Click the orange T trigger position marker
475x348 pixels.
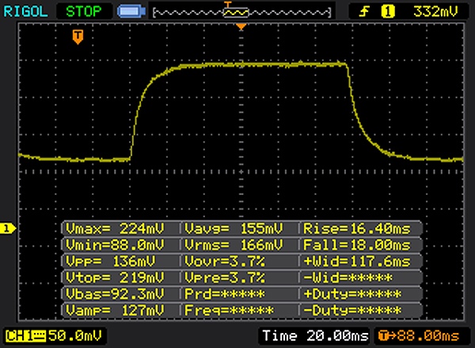click(x=78, y=36)
